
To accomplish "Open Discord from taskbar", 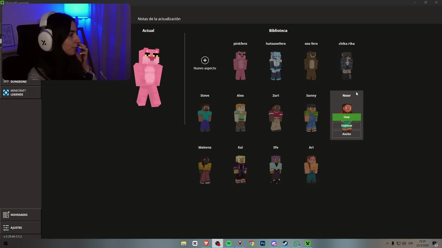I will pyautogui.click(x=274, y=244).
